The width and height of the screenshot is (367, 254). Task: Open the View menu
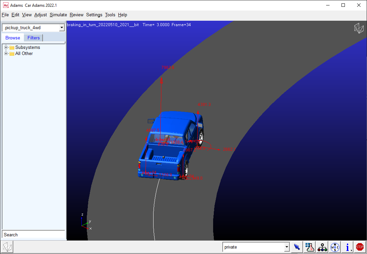27,15
